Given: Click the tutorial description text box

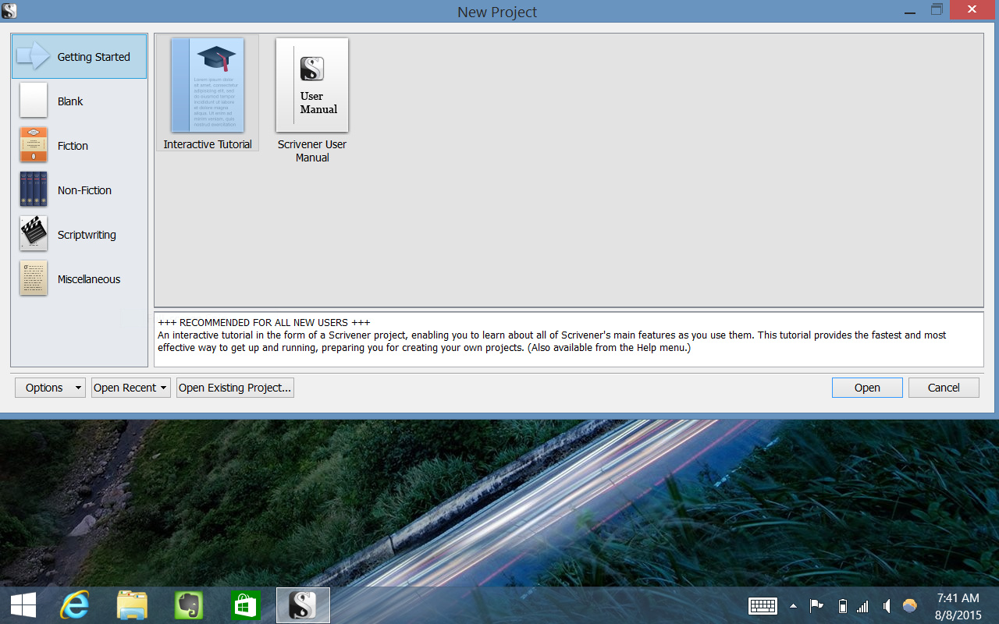Looking at the screenshot, I should pos(569,339).
